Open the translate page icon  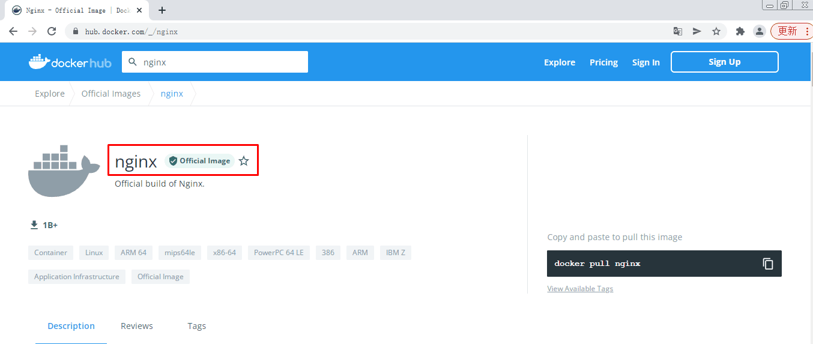tap(677, 31)
